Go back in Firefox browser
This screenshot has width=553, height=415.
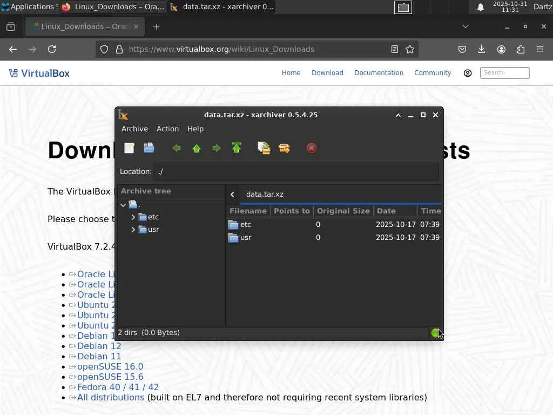point(13,49)
